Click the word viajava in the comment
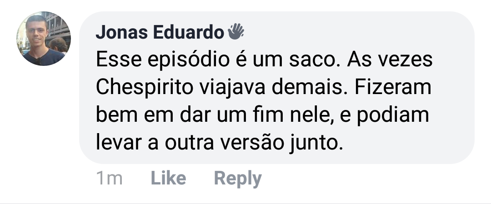 click(232, 88)
